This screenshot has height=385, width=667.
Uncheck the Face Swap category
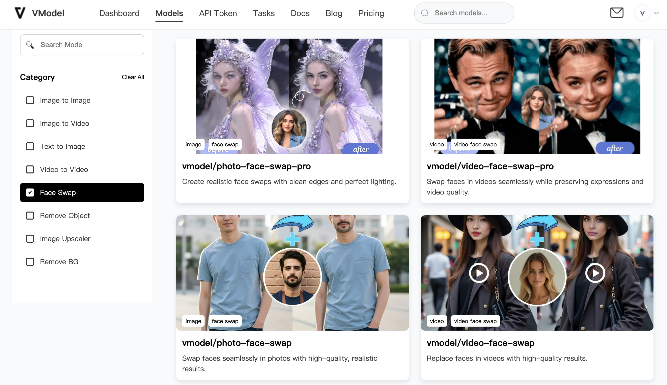(30, 192)
